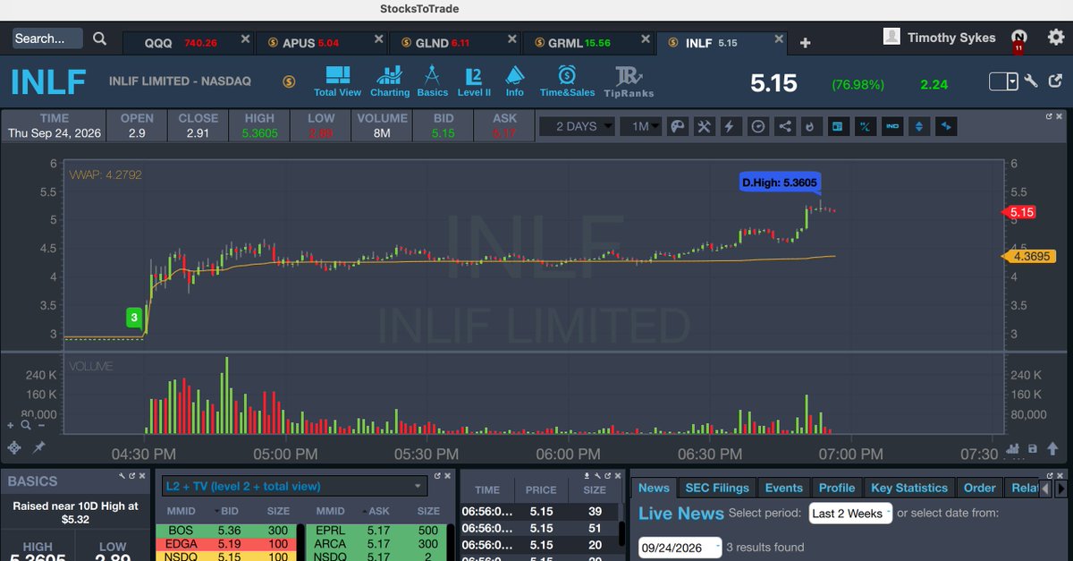Share the chart via share icon
The width and height of the screenshot is (1073, 561).
(785, 127)
